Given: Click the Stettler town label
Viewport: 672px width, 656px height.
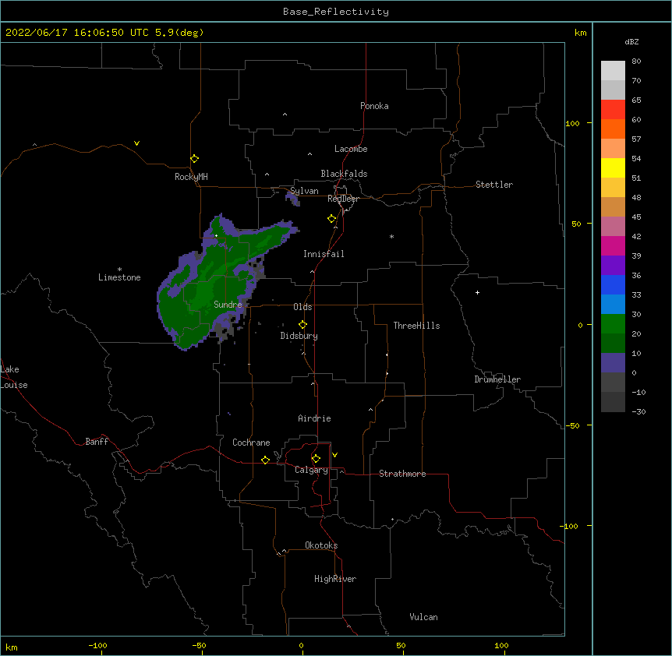Looking at the screenshot, I should pos(494,185).
